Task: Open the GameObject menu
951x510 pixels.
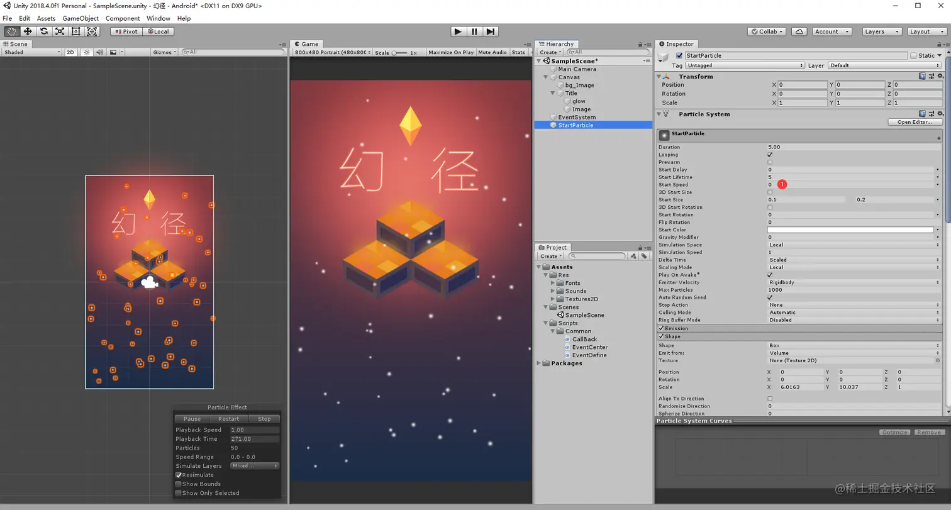Action: point(81,18)
